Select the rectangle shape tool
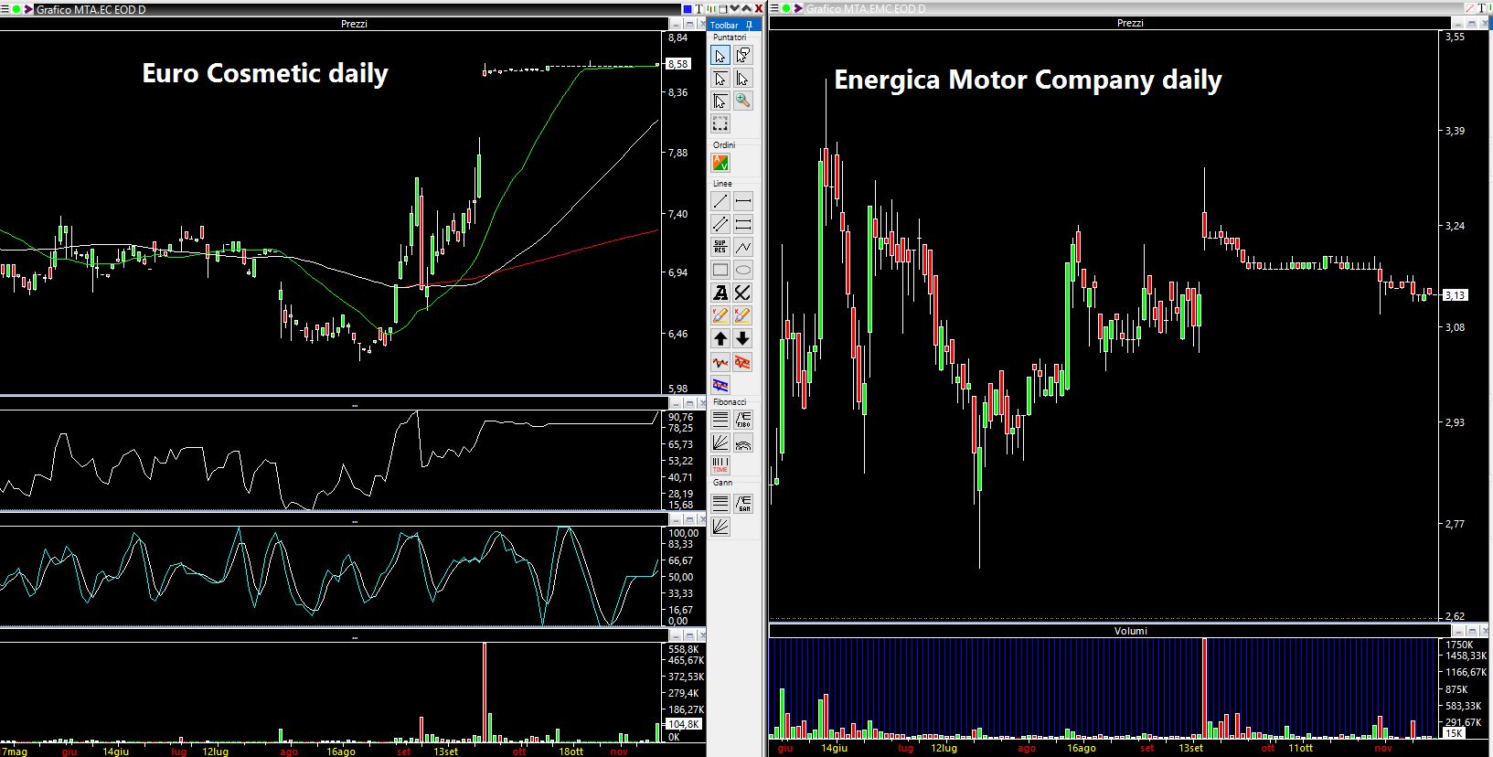Image resolution: width=1493 pixels, height=757 pixels. 720,270
